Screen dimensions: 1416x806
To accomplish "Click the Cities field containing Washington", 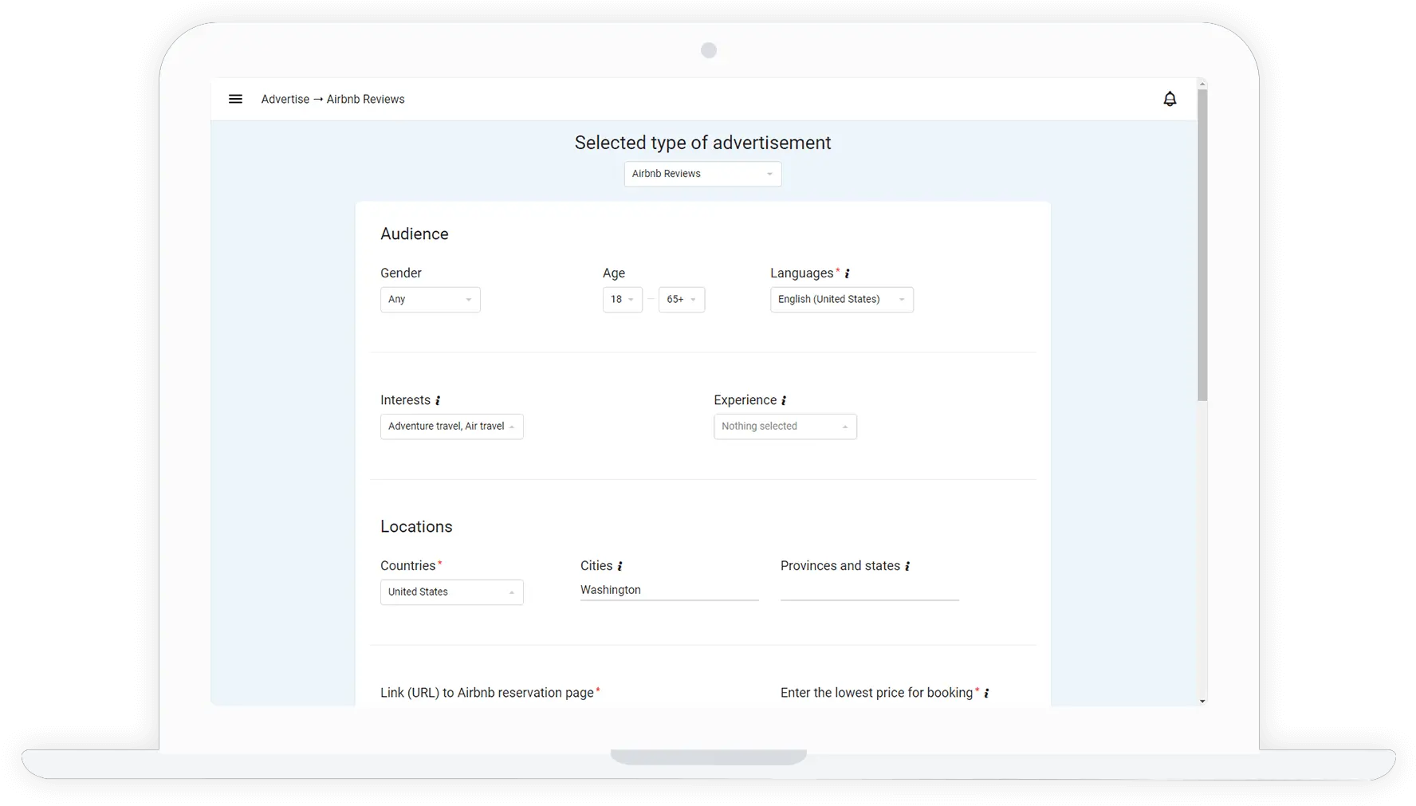I will coord(669,590).
